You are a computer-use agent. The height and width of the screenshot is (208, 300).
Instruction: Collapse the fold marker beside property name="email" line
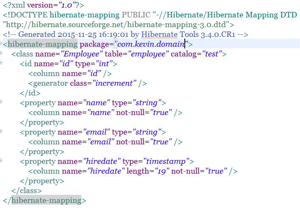point(1,131)
